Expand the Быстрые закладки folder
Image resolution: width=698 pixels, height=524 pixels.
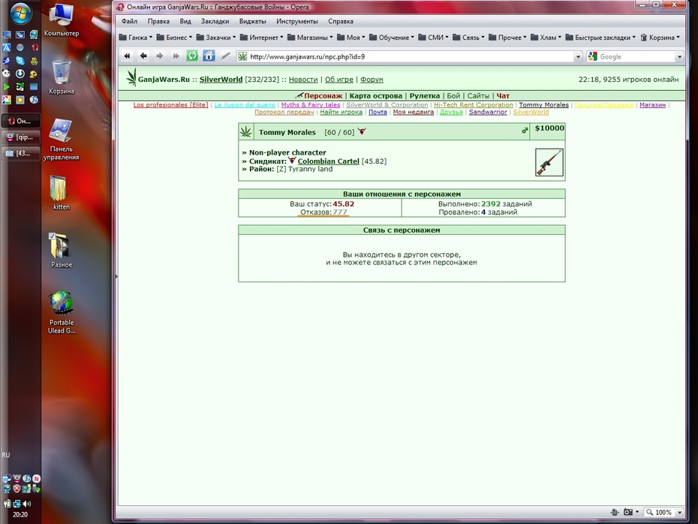point(600,38)
